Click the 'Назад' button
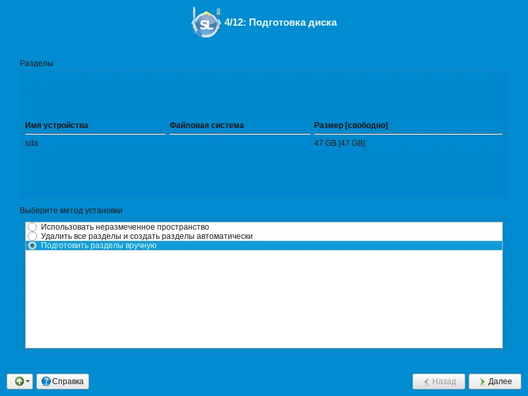 pos(438,381)
